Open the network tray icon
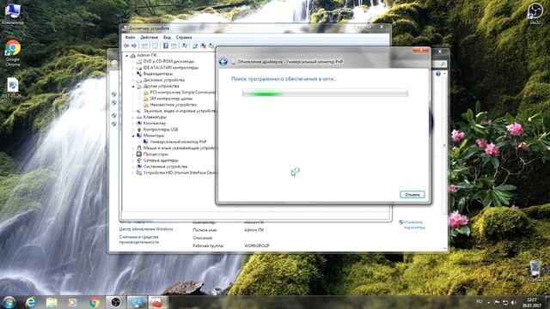Image resolution: width=550 pixels, height=309 pixels. click(505, 302)
